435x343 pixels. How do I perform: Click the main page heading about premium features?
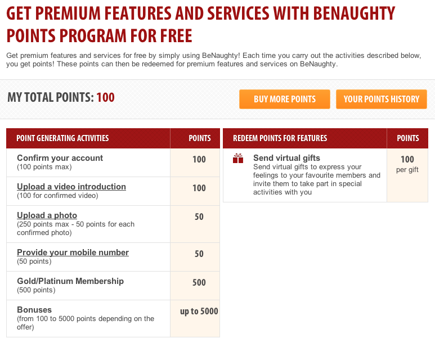200,24
